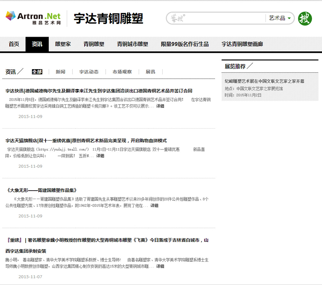
Task: Open the 雕塑家 navigation item
Action: click(x=63, y=44)
